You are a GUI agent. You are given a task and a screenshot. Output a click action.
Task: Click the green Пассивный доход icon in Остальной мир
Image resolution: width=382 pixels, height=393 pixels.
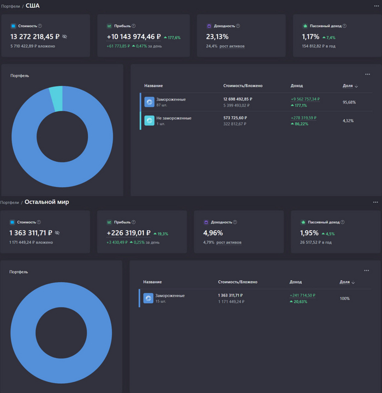303,222
